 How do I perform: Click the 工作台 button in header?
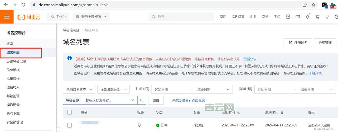(x=58, y=17)
